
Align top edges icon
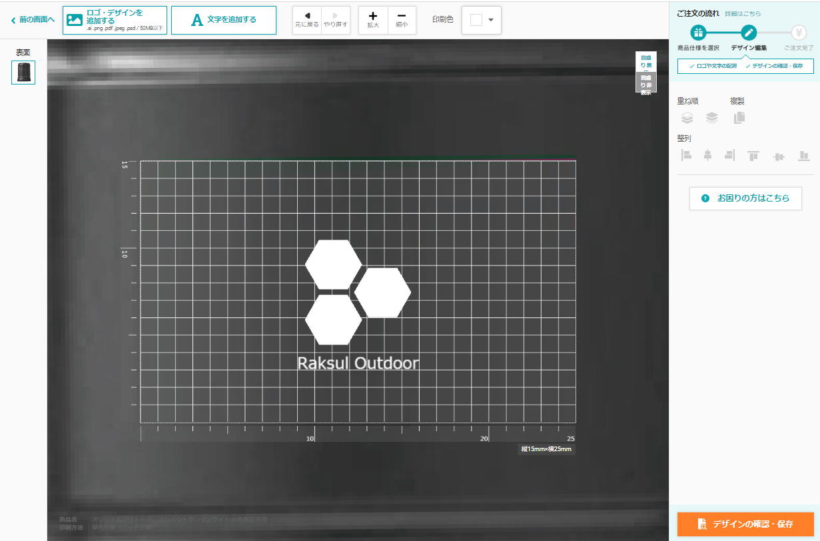[753, 156]
